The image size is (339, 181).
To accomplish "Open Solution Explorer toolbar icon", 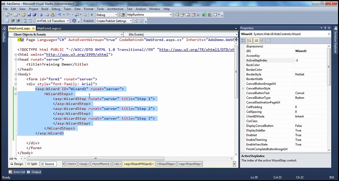I will [x=177, y=15].
